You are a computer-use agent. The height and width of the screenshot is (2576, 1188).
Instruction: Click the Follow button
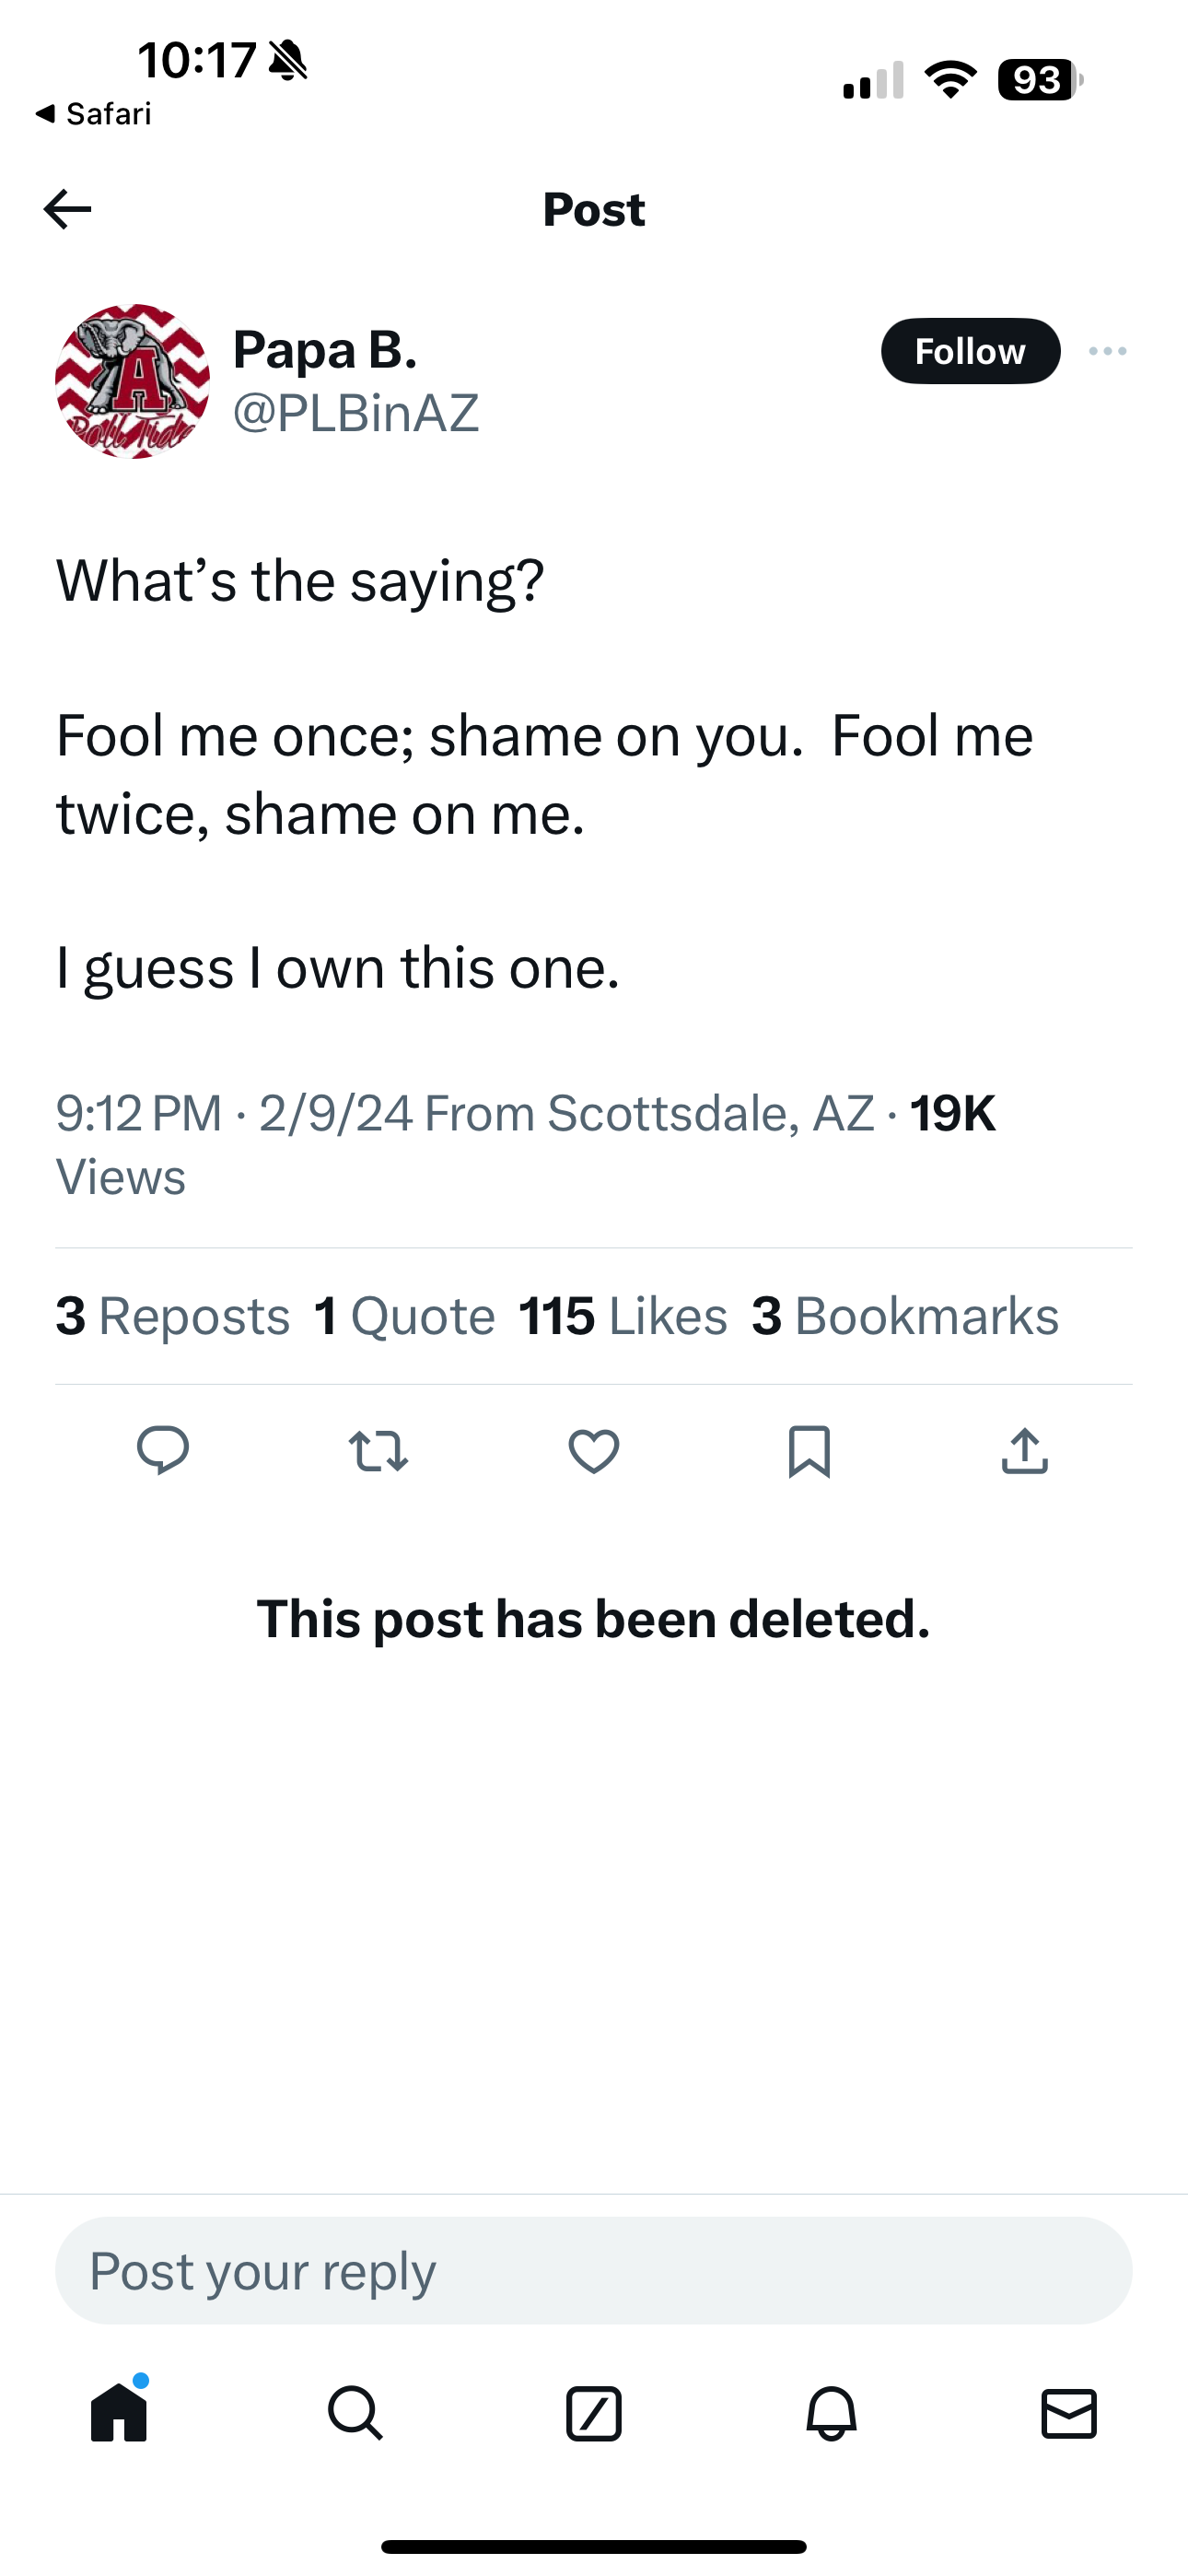[969, 351]
